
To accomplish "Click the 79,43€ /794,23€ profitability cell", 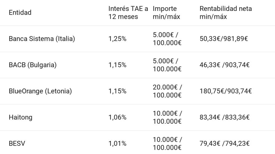I will pos(224,144).
